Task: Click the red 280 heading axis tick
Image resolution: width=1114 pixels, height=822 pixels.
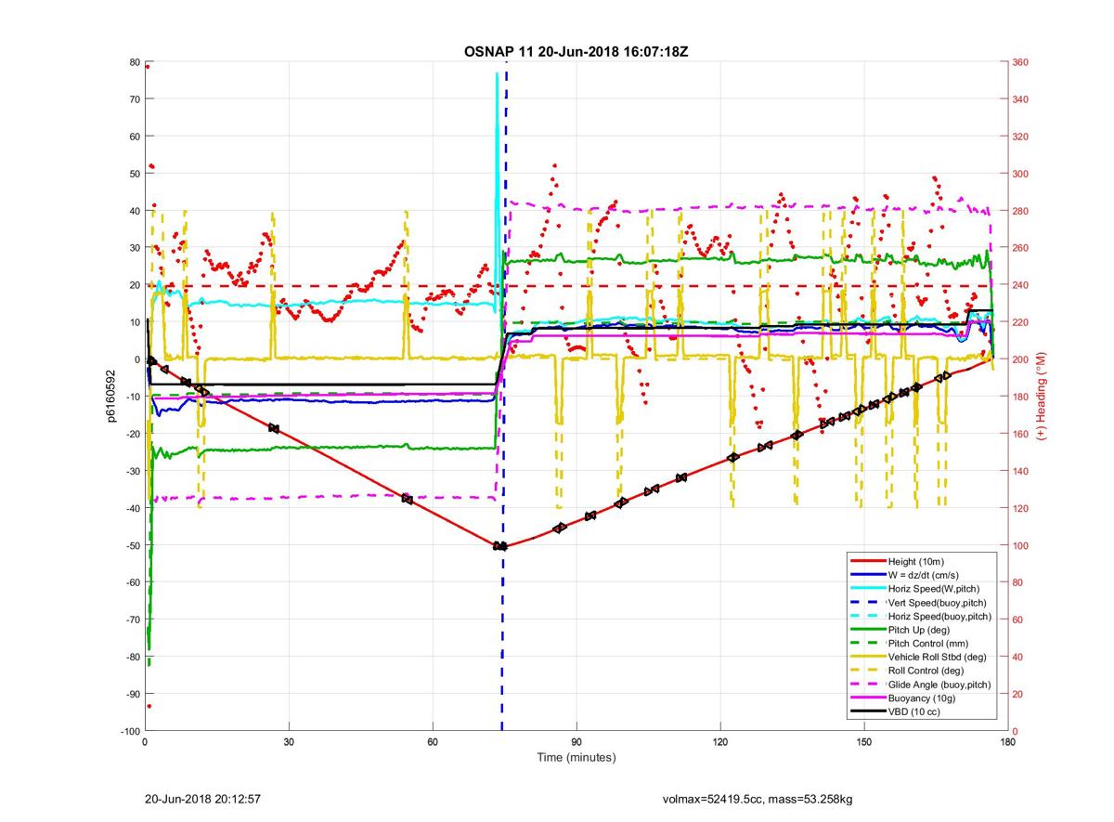Action: (x=1019, y=211)
